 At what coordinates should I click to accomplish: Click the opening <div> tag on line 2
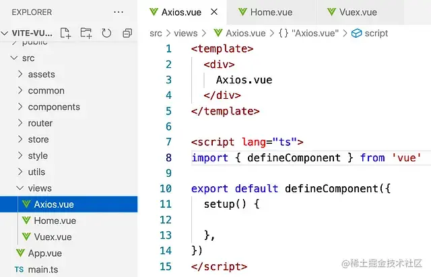(x=219, y=65)
